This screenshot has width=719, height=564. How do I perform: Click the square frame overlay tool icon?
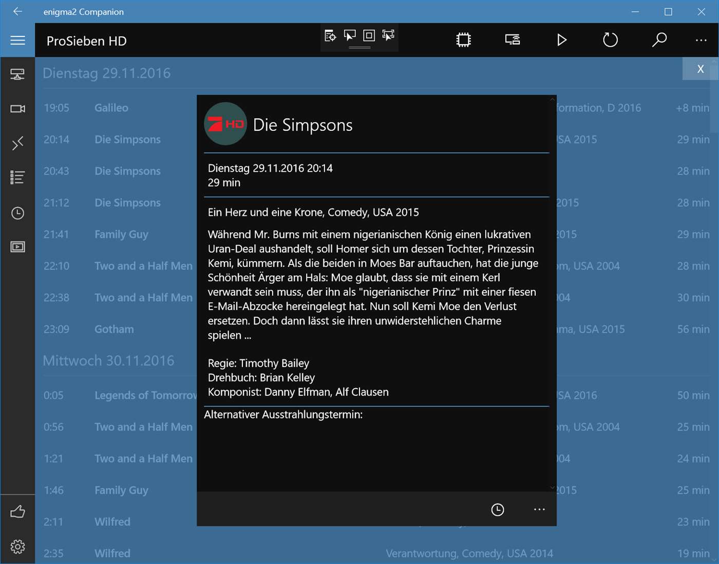pos(369,35)
